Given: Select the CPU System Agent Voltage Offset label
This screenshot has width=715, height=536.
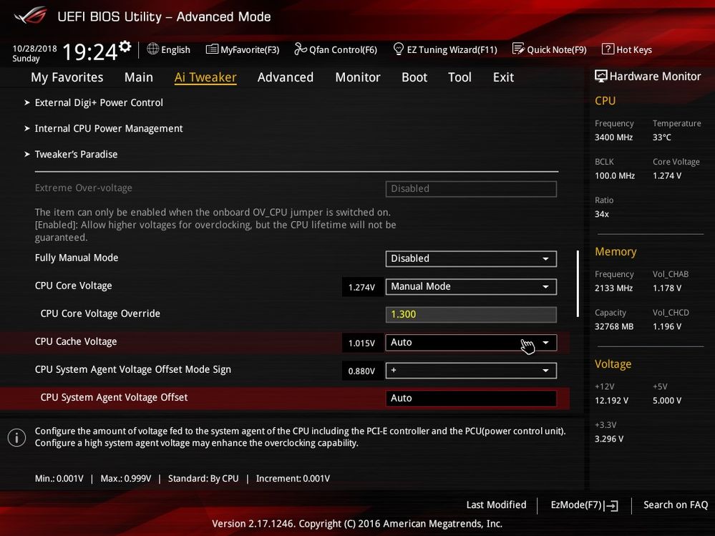Looking at the screenshot, I should point(114,397).
